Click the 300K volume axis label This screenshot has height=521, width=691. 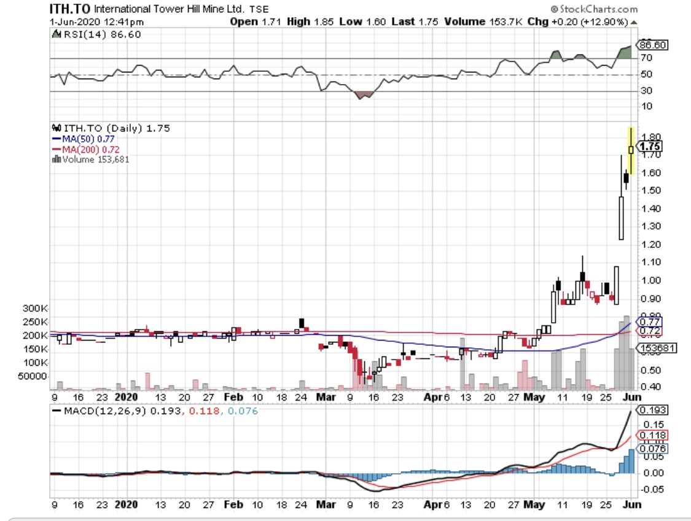pyautogui.click(x=35, y=308)
